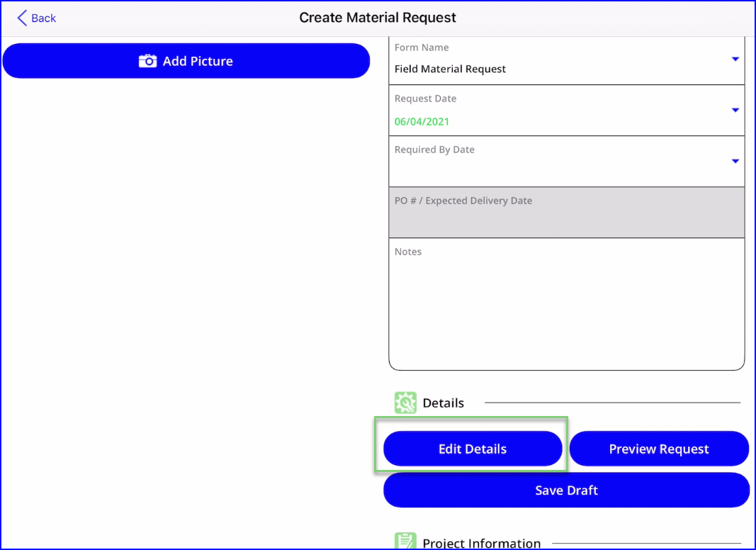Click the Project Information heading
756x550 pixels.
(481, 543)
